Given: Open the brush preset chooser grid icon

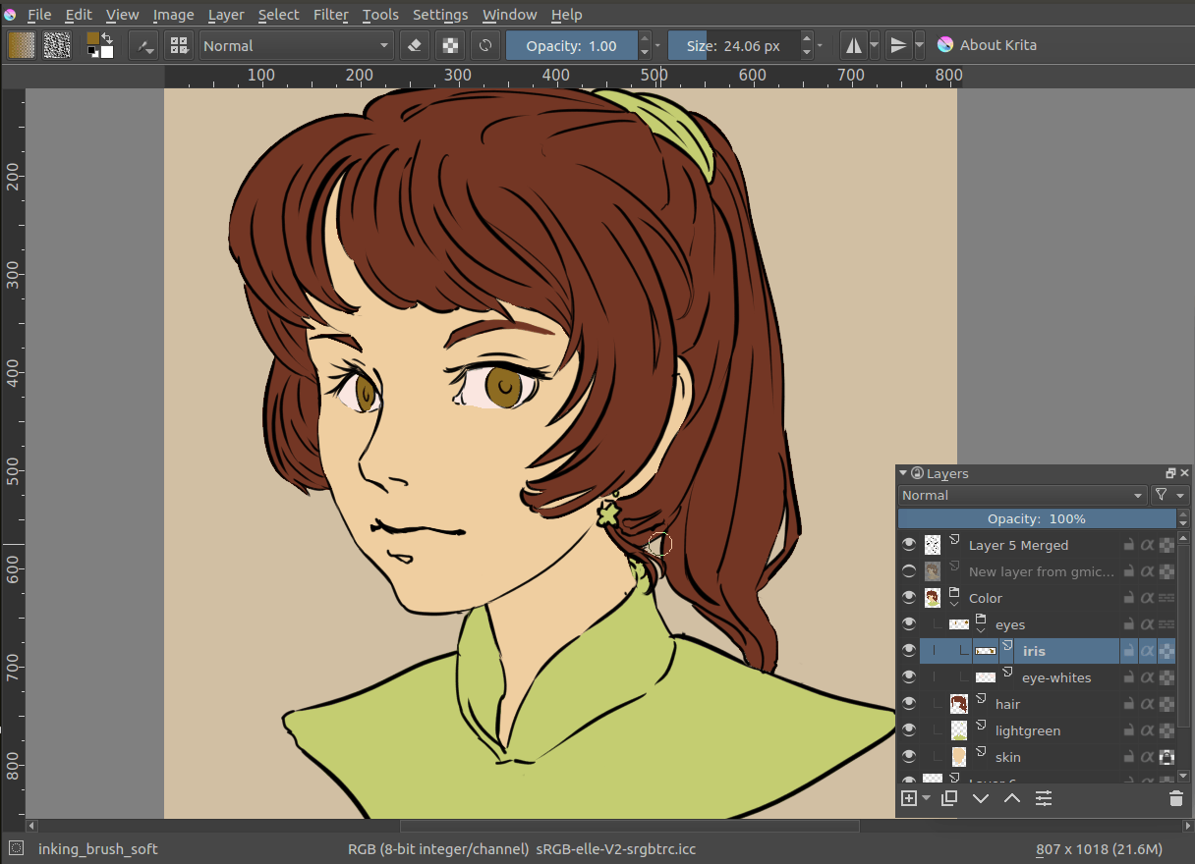Looking at the screenshot, I should point(179,45).
